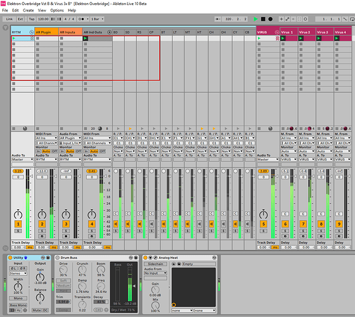Launch the Virus 3 clip
Image resolution: width=355 pixels, height=317 pixels.
coord(319,38)
